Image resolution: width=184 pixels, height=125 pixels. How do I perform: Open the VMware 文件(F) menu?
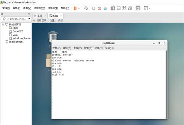click(x=6, y=8)
